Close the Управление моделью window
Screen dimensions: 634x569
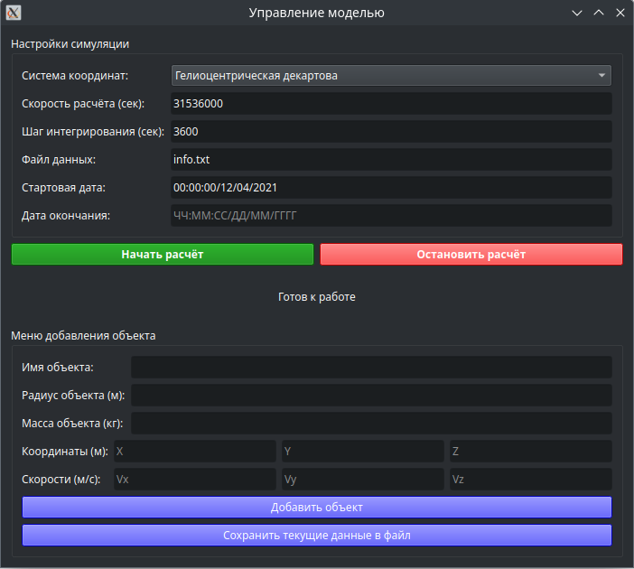tap(620, 13)
